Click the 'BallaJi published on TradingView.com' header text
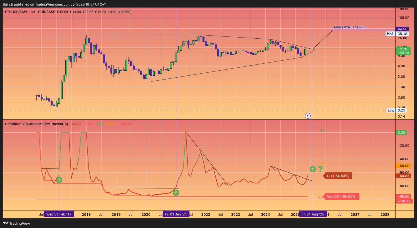 [33, 4]
